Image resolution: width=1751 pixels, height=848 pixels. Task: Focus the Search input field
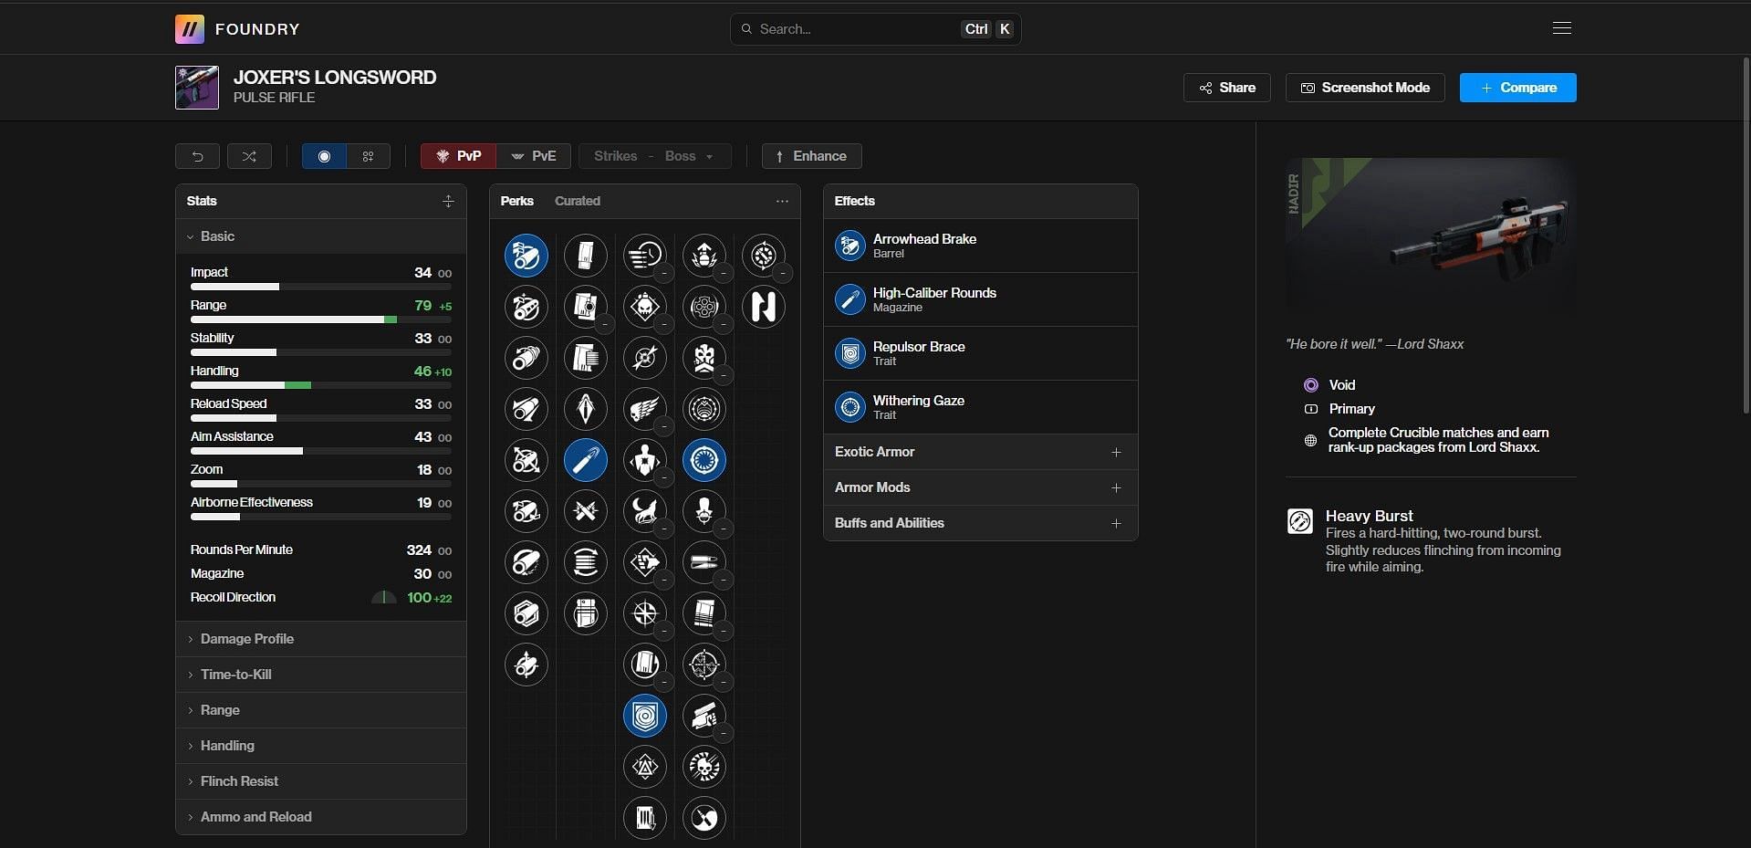pyautogui.click(x=876, y=29)
